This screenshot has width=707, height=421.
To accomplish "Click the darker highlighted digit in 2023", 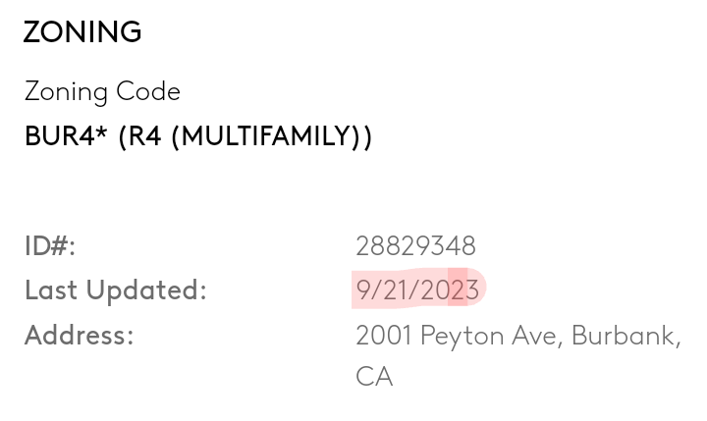I will tap(458, 290).
